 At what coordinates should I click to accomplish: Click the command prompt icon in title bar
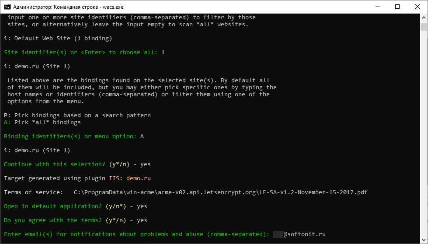pyautogui.click(x=7, y=7)
